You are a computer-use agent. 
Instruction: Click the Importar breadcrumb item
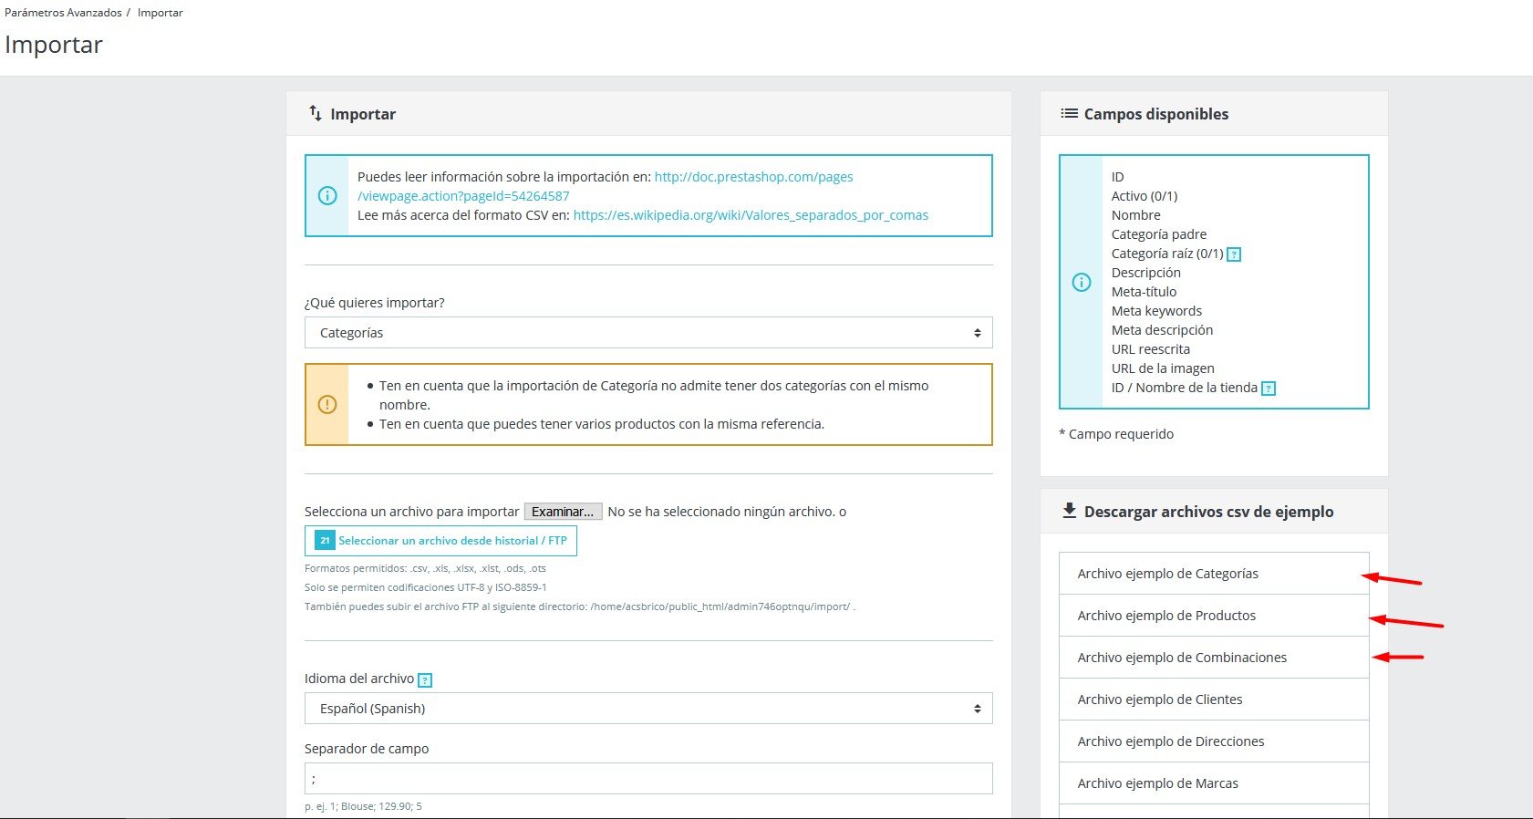pos(161,13)
